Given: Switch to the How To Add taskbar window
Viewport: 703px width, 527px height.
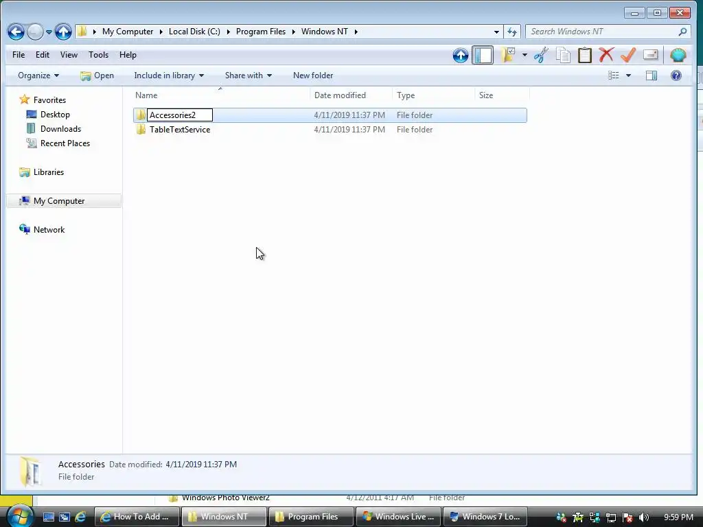Looking at the screenshot, I should 137,517.
